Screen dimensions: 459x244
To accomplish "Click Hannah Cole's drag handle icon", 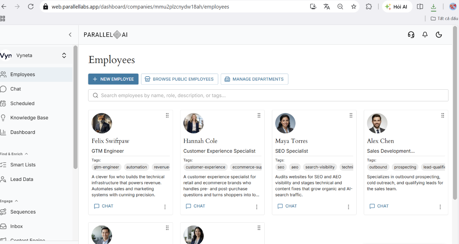I will pos(259,115).
